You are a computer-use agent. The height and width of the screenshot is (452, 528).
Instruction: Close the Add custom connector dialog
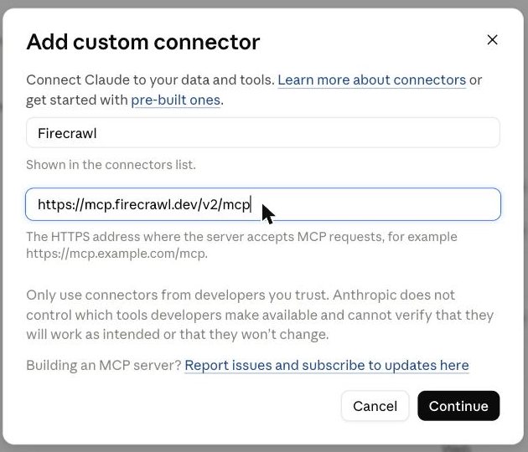tap(492, 39)
